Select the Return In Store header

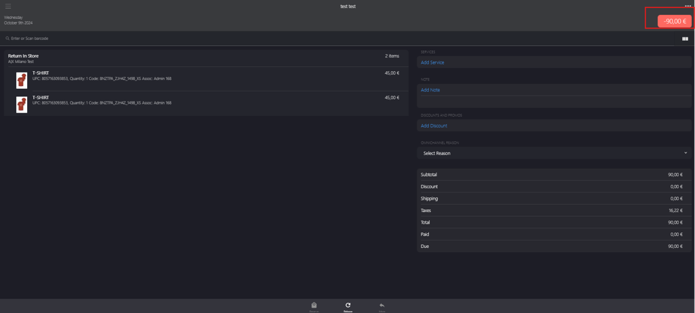pyautogui.click(x=23, y=56)
